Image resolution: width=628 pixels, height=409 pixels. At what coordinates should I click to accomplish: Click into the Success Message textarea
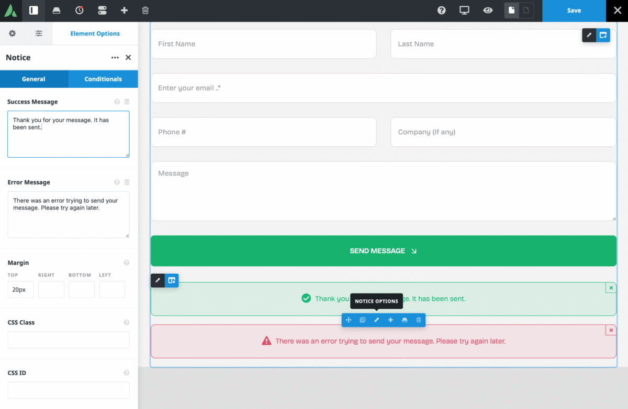68,134
